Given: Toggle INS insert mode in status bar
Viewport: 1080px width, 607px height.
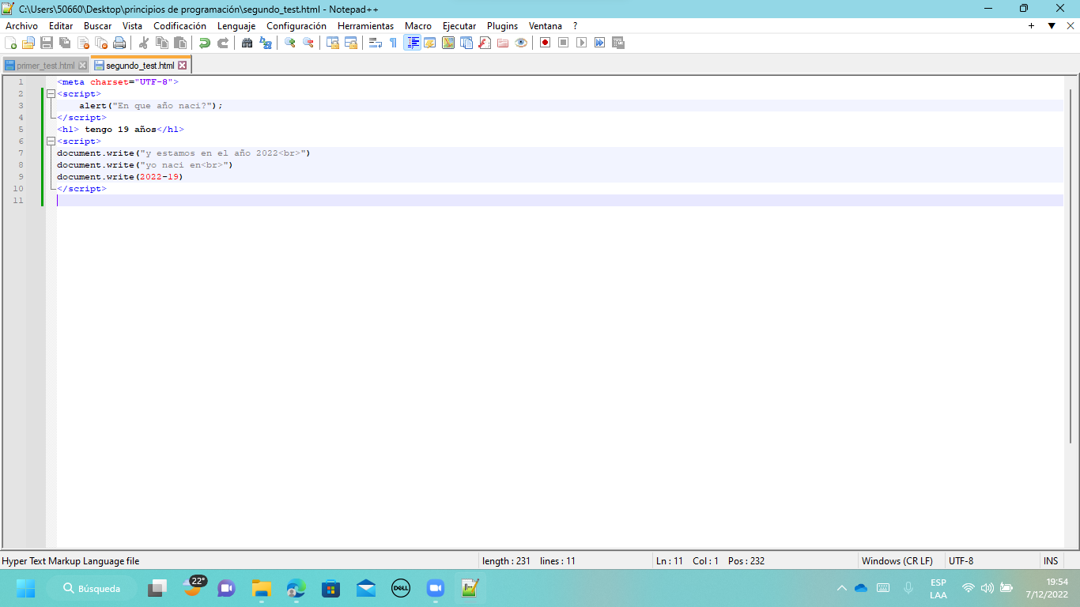Looking at the screenshot, I should (1051, 561).
